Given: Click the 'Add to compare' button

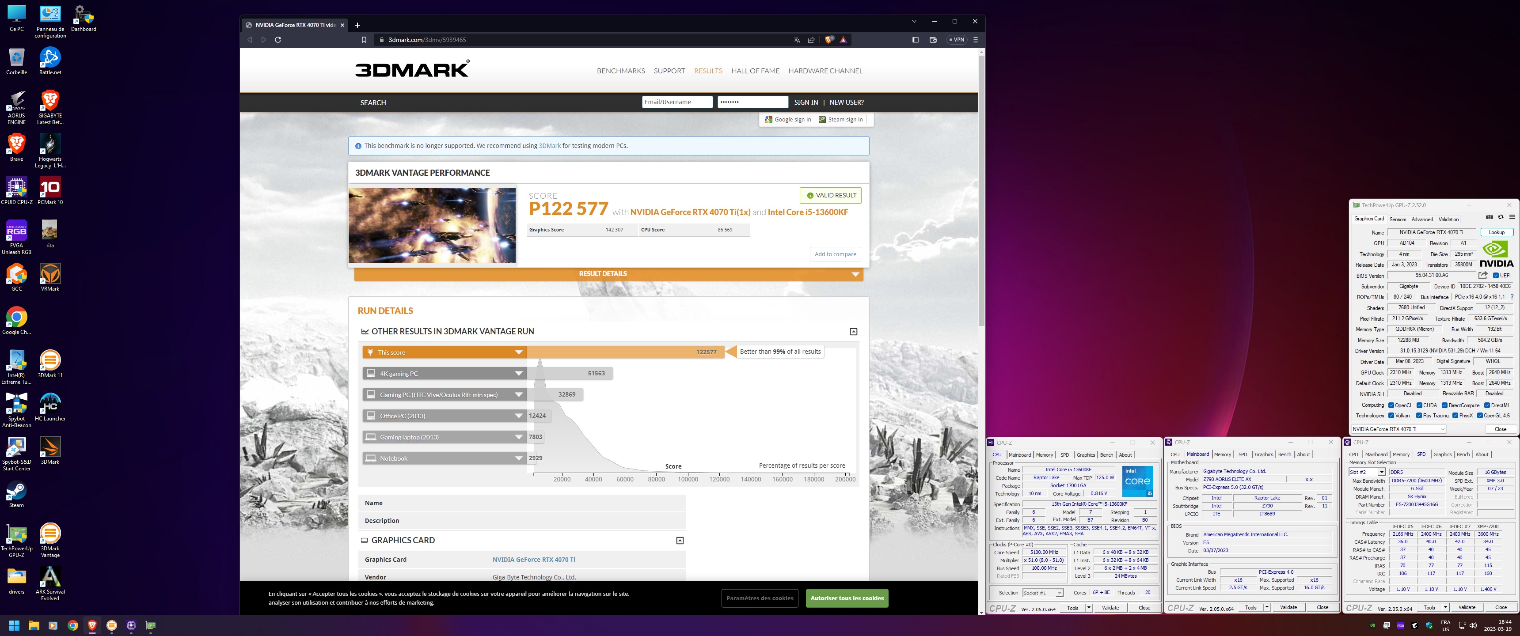Looking at the screenshot, I should (x=835, y=254).
